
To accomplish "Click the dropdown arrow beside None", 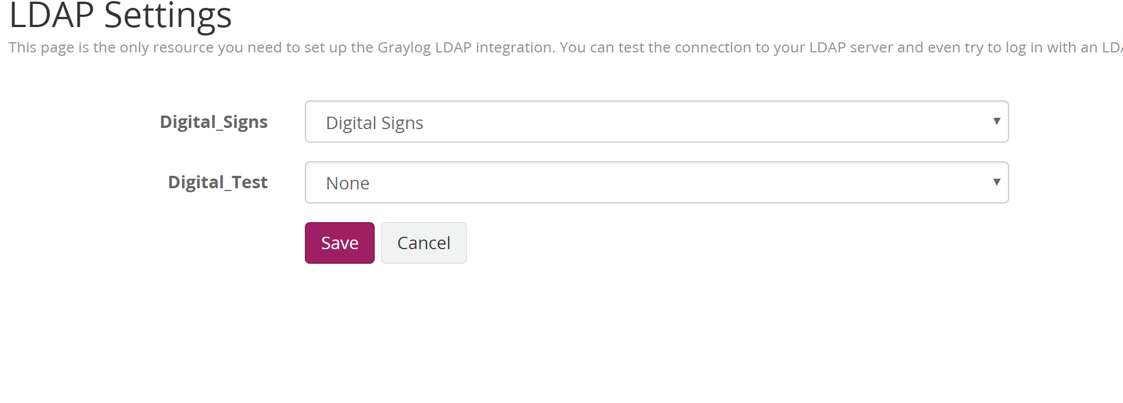I will point(996,181).
